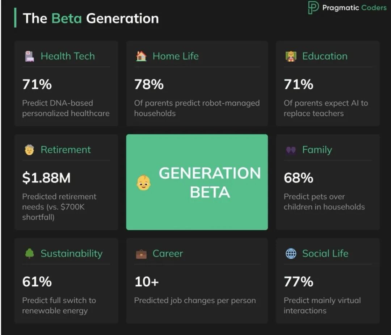The width and height of the screenshot is (391, 335).
Task: Select the Health Tech card heading
Action: pos(68,56)
